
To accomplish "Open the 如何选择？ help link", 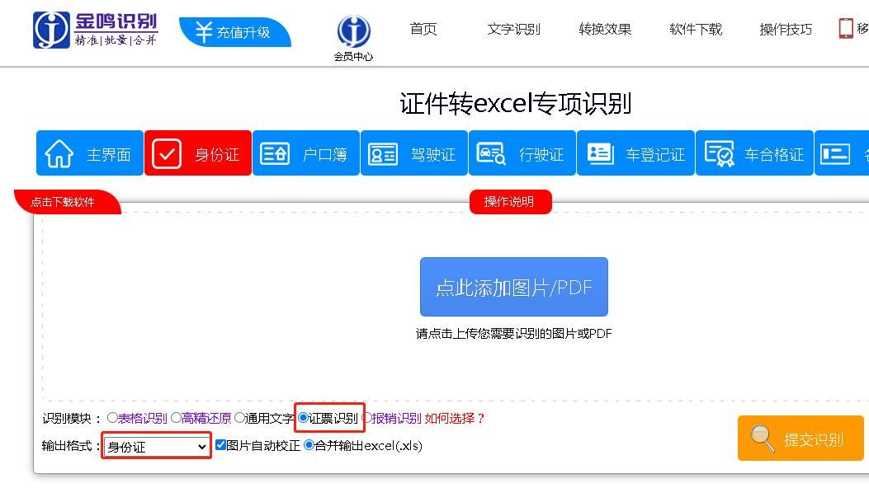I will (x=453, y=418).
